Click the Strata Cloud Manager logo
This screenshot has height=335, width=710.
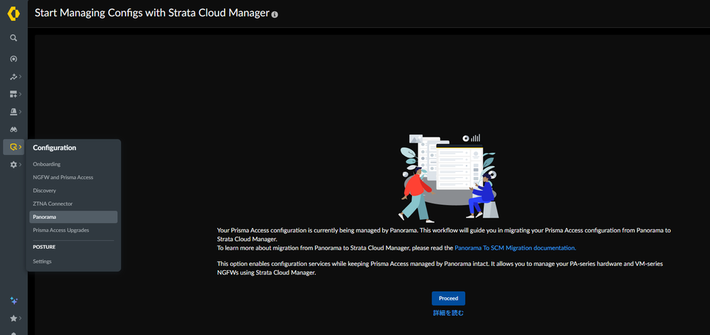[14, 14]
